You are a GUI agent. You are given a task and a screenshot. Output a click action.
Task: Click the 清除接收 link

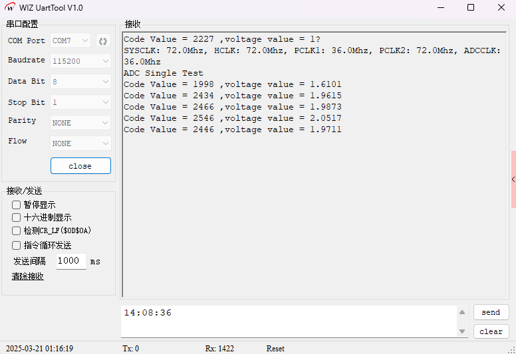(28, 276)
